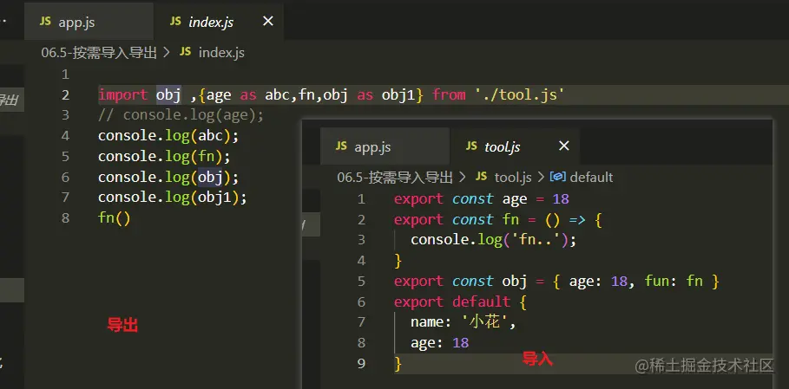Open the tool.js breadcrumb item
This screenshot has height=389, width=789.
click(513, 178)
